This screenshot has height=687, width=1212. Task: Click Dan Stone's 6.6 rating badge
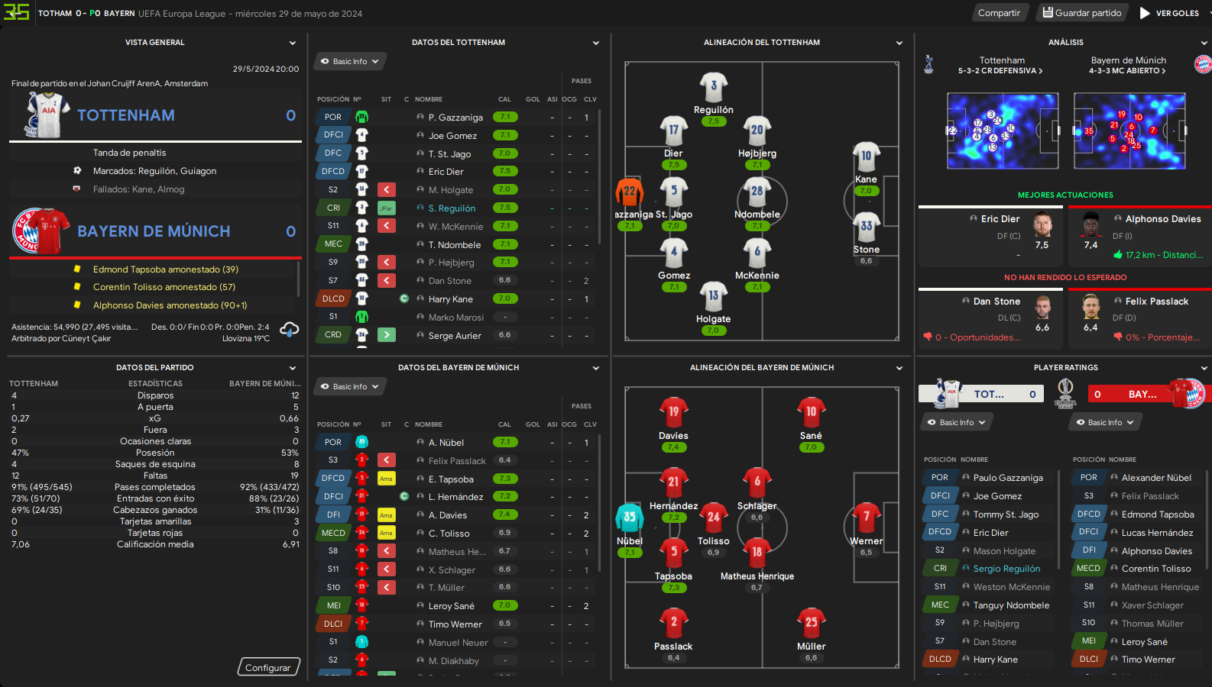(x=504, y=280)
